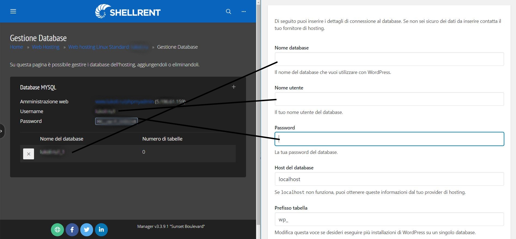Click the Manager v3.3.9.1 "Sunset Boulevard" footer text
Screen dimensions: 516x239
(x=171, y=226)
